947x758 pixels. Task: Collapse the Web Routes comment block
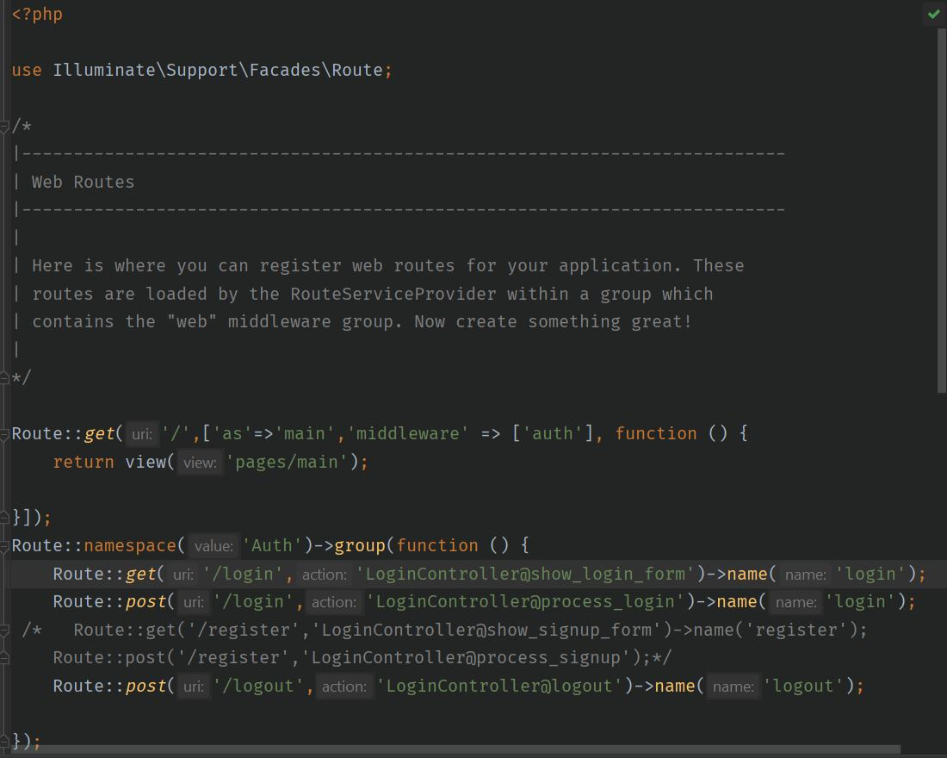5,127
